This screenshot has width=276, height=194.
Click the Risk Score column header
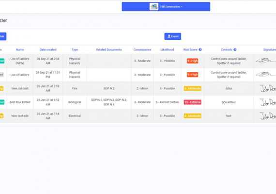[x=190, y=50]
